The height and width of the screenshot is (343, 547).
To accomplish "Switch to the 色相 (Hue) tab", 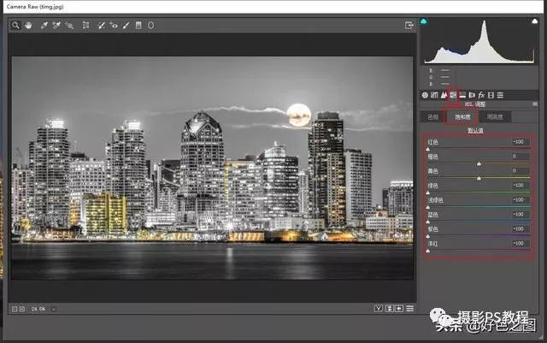I will pyautogui.click(x=434, y=116).
